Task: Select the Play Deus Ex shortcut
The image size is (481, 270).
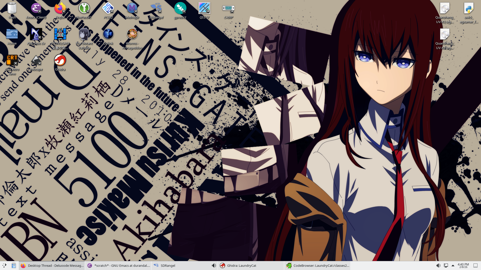Action: [36, 37]
